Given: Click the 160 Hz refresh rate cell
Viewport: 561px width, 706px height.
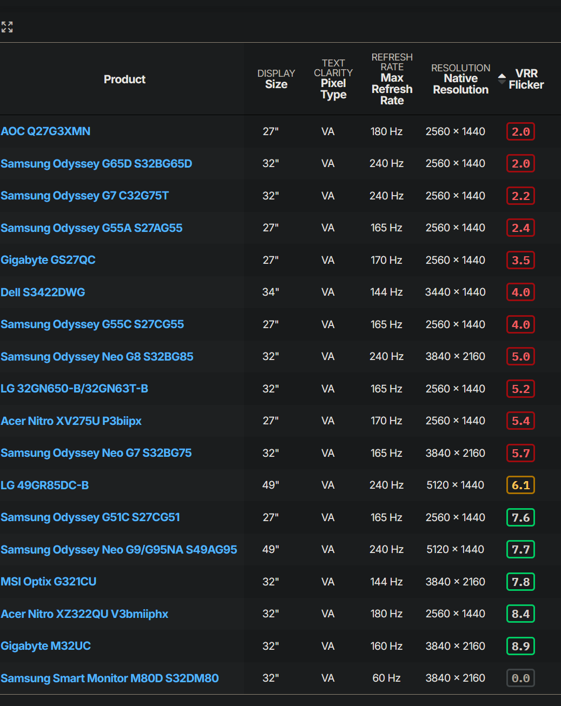Looking at the screenshot, I should point(386,646).
